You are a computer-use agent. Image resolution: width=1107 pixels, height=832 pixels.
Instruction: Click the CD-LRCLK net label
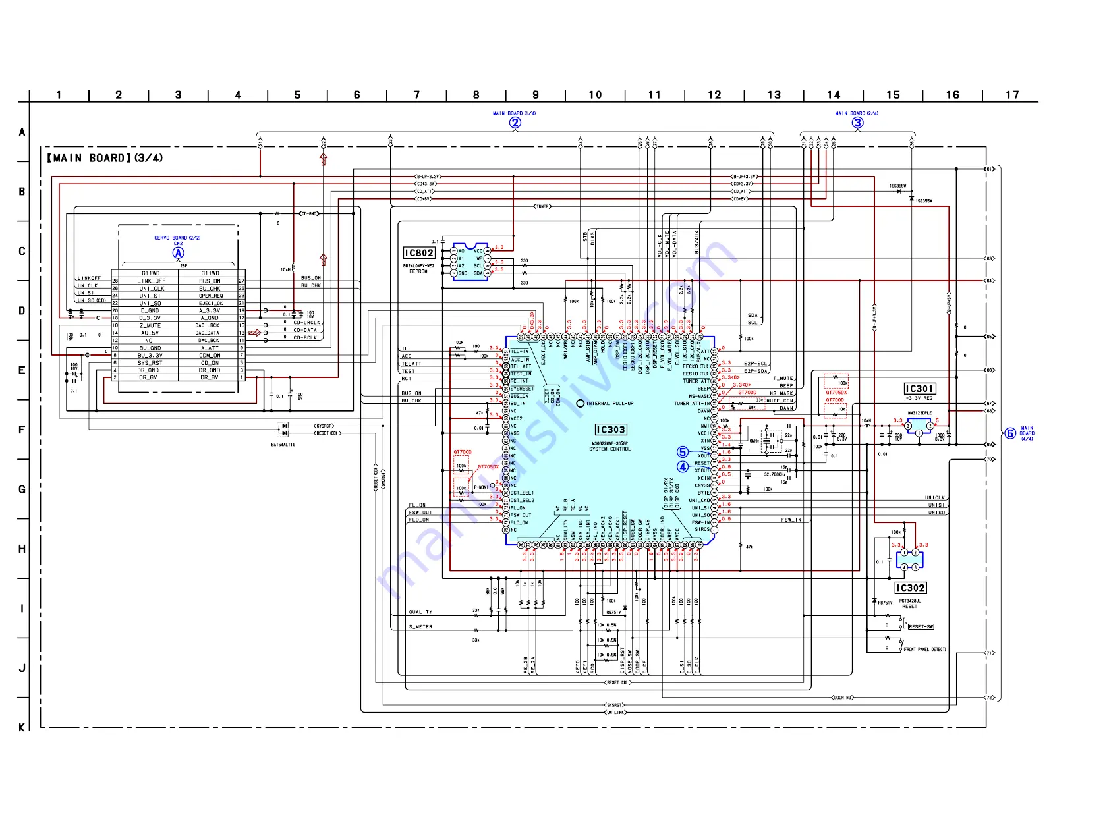click(x=306, y=323)
